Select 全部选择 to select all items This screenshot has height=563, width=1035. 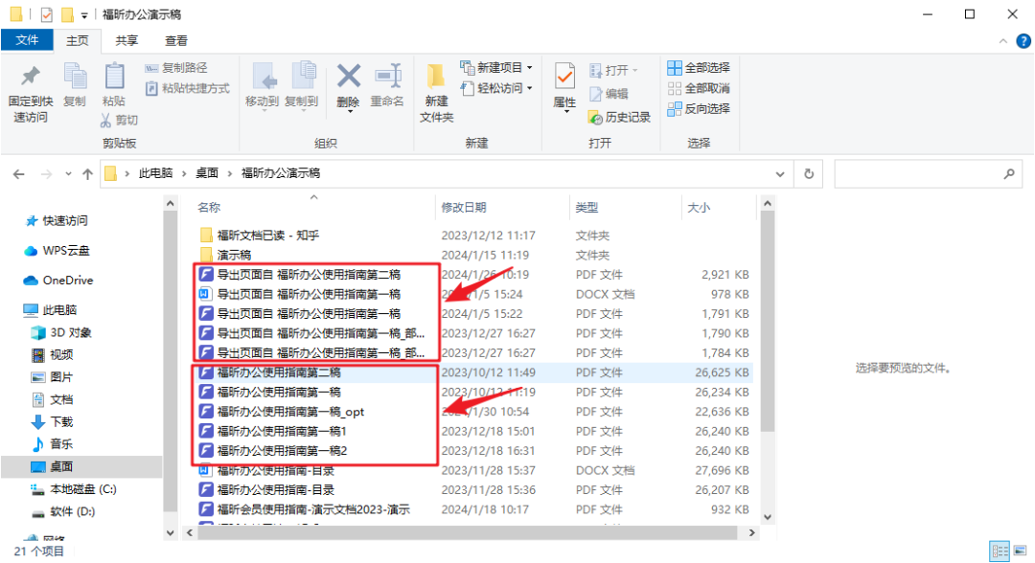click(699, 67)
